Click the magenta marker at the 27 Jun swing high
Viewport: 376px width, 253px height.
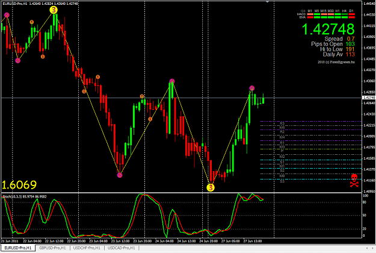[x=251, y=88]
